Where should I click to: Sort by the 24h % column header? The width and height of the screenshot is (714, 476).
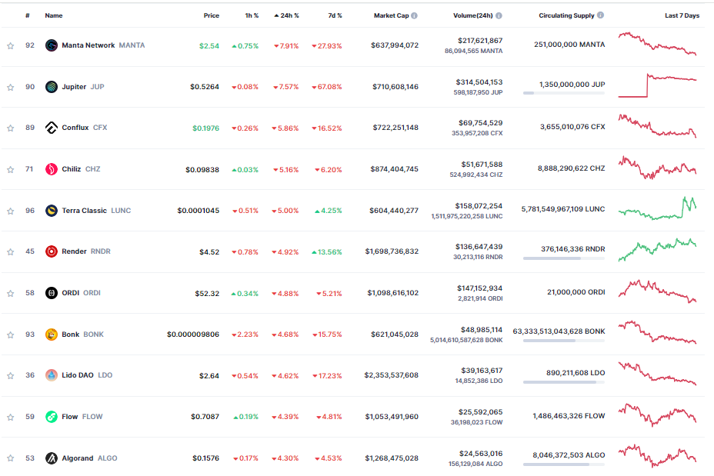pos(286,15)
